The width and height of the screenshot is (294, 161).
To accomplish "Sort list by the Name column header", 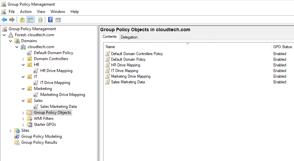I will 110,47.
